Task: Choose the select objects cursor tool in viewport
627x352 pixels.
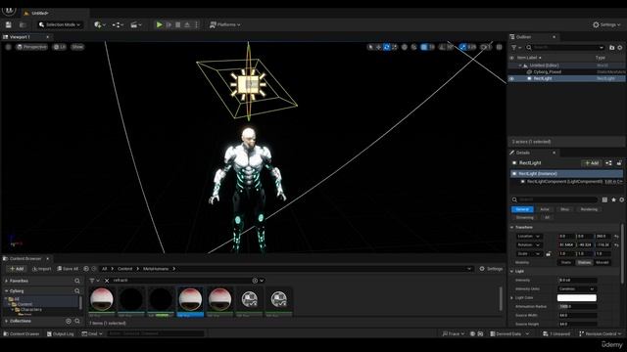Action: coord(370,47)
